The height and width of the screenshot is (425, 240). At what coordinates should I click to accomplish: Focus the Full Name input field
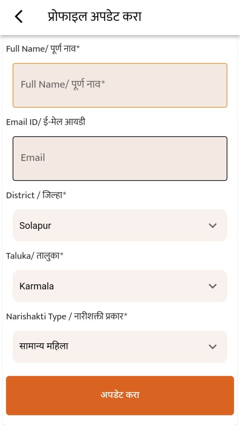(120, 85)
